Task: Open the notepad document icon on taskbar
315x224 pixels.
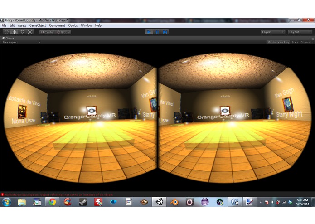Action: click(x=129, y=202)
